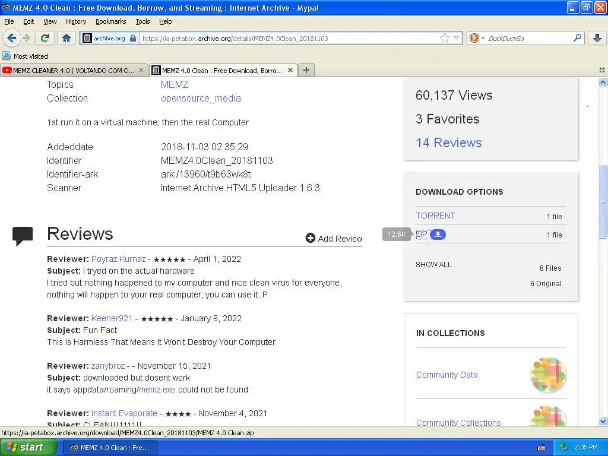Viewport: 608px width, 456px height.
Task: Click the DuckDuckGo search field
Action: coord(529,39)
